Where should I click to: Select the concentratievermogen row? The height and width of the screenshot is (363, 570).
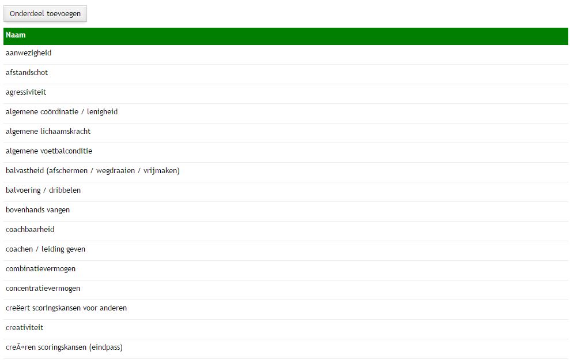[x=43, y=289]
